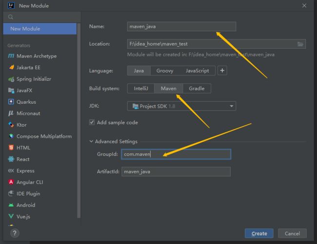Switch build system to Gradle
This screenshot has height=244, width=317.
[197, 89]
